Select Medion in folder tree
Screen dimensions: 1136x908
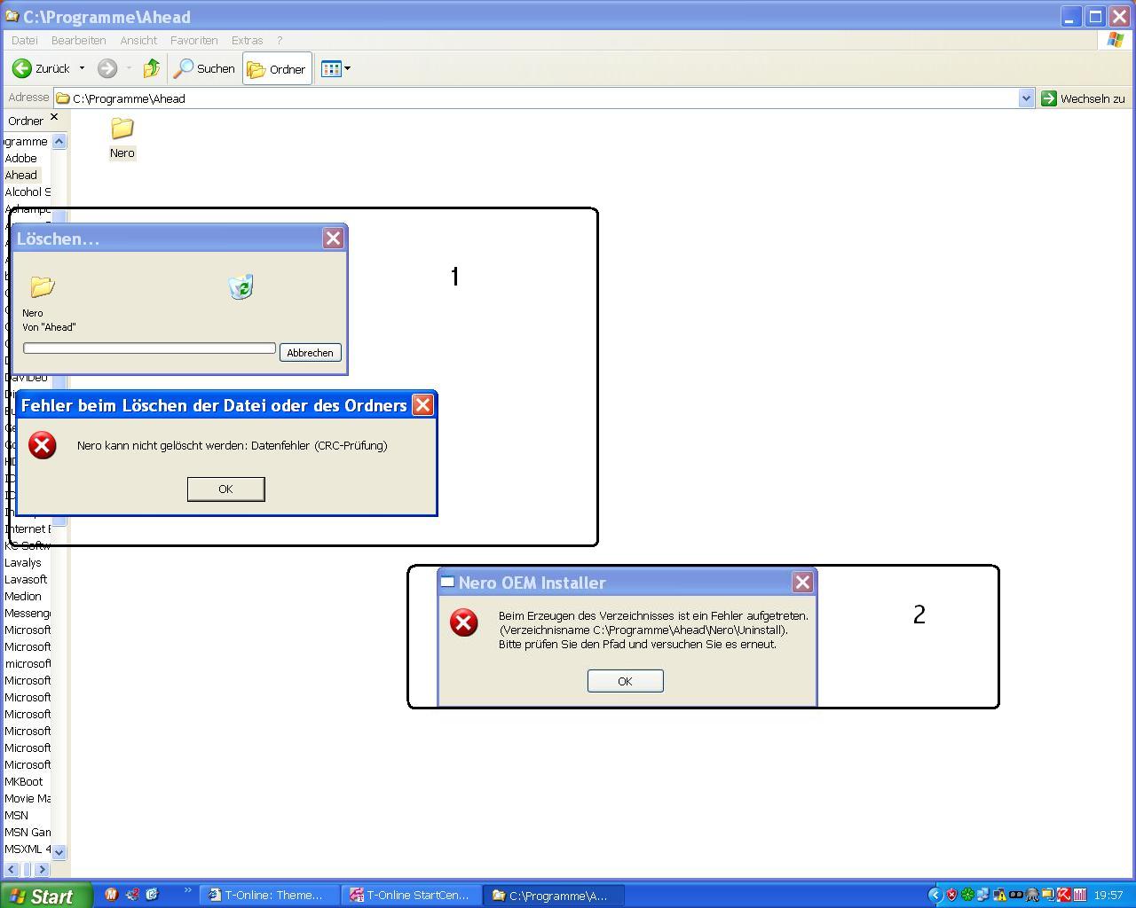click(22, 596)
